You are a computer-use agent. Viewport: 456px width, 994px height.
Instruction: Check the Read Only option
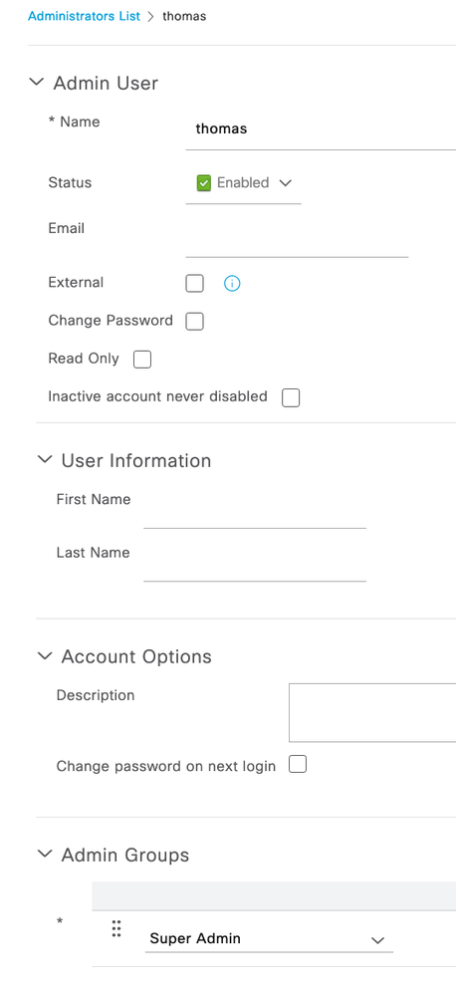pyautogui.click(x=142, y=360)
